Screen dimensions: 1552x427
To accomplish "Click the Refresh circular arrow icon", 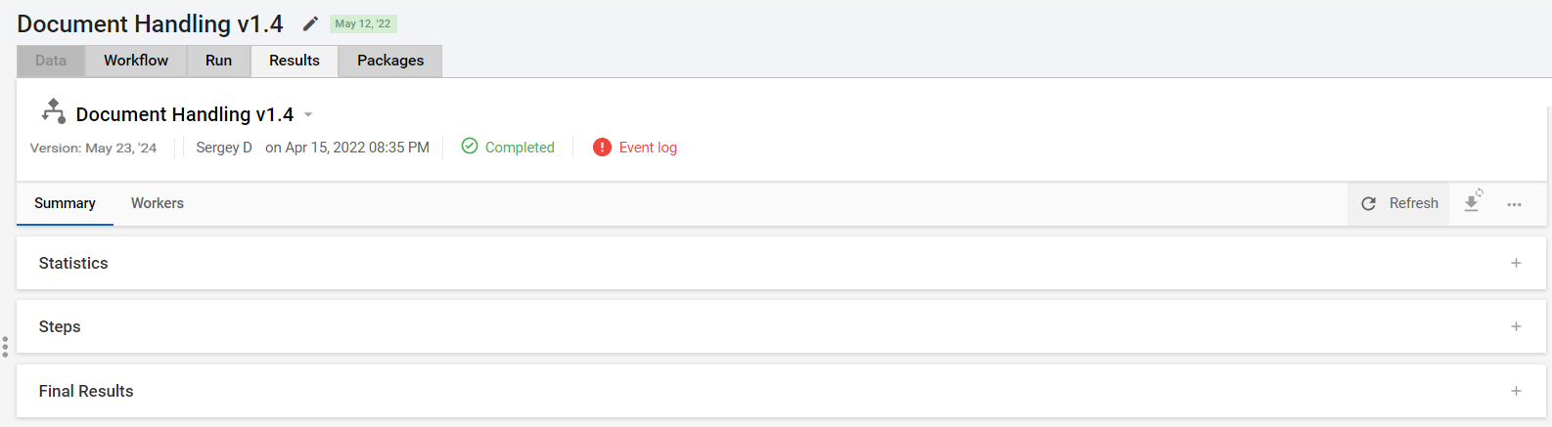I will click(1369, 203).
